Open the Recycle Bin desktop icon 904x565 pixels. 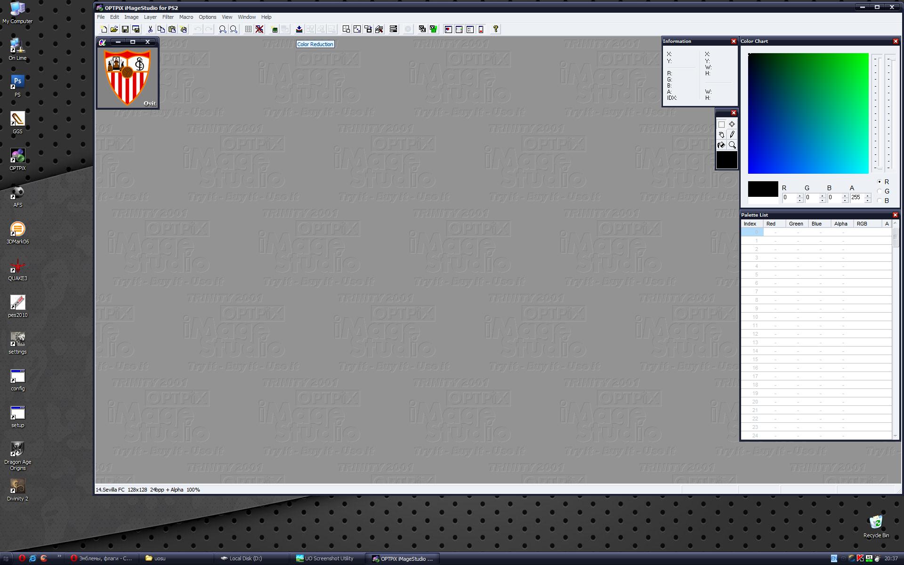click(x=876, y=526)
